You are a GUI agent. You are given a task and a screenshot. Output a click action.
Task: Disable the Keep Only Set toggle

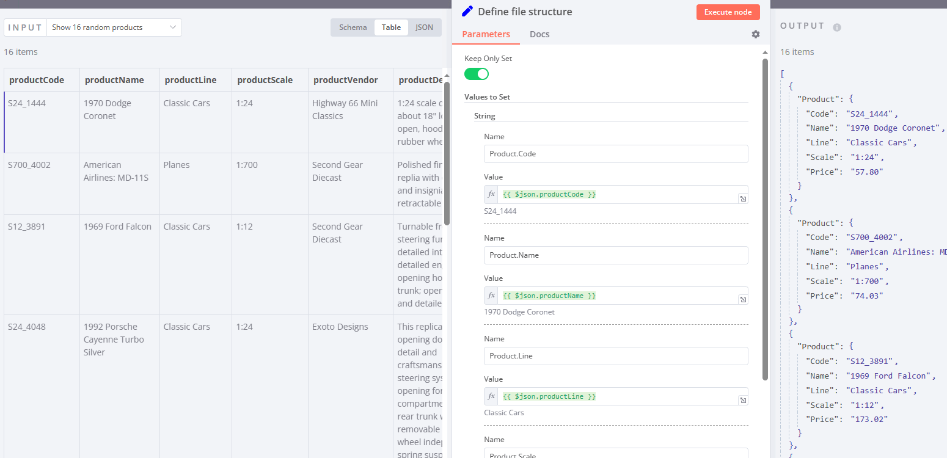tap(476, 73)
